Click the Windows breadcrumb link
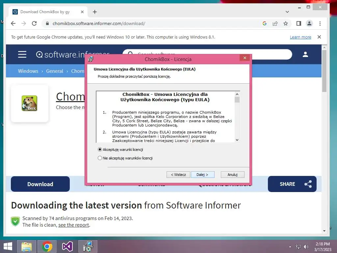 pos(28,71)
